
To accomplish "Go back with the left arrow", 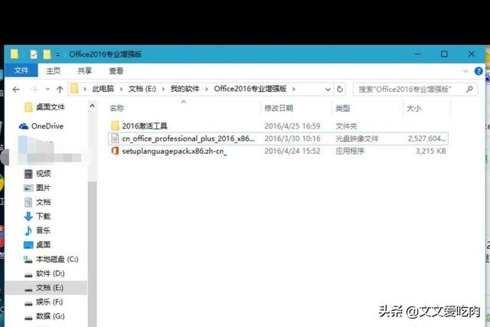I will pos(16,90).
